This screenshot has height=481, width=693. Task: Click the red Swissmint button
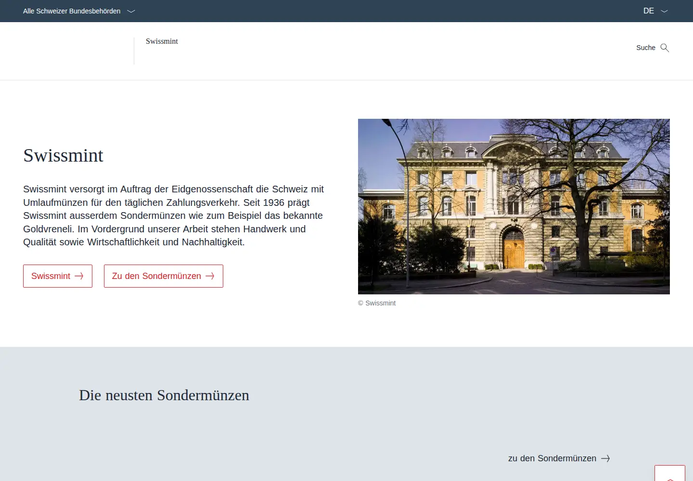[58, 276]
